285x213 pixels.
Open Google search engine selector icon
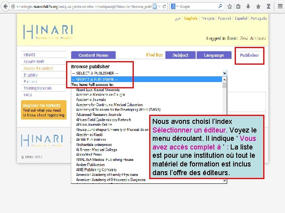pos(175,7)
